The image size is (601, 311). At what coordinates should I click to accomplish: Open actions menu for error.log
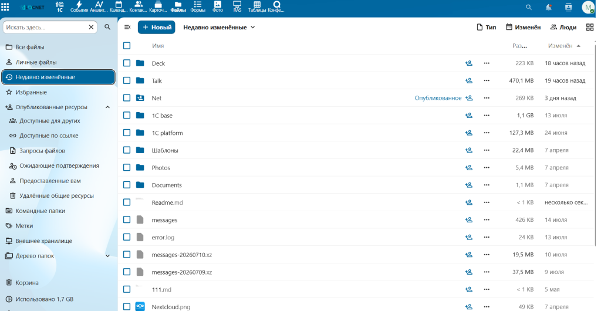487,237
